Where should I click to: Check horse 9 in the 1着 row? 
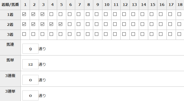point(96,14)
